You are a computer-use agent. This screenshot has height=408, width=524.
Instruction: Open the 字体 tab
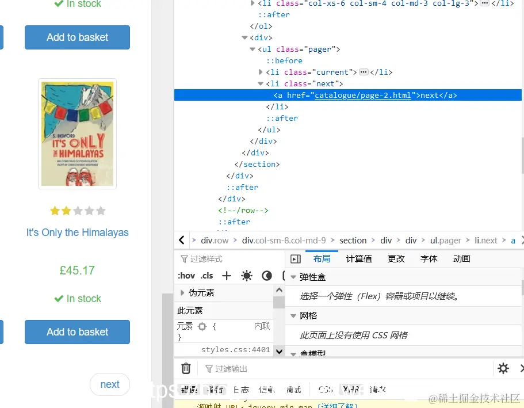(428, 258)
